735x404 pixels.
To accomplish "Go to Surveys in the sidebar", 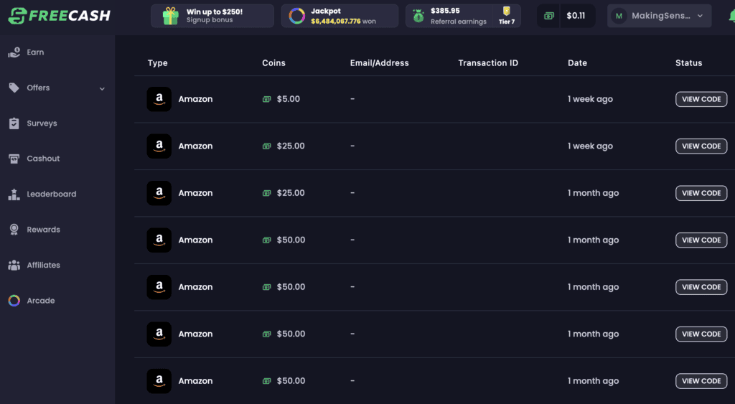I will pyautogui.click(x=42, y=123).
